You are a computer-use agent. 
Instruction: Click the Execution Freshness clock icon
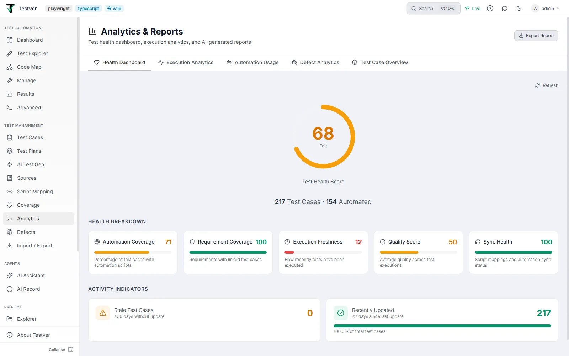pos(287,242)
